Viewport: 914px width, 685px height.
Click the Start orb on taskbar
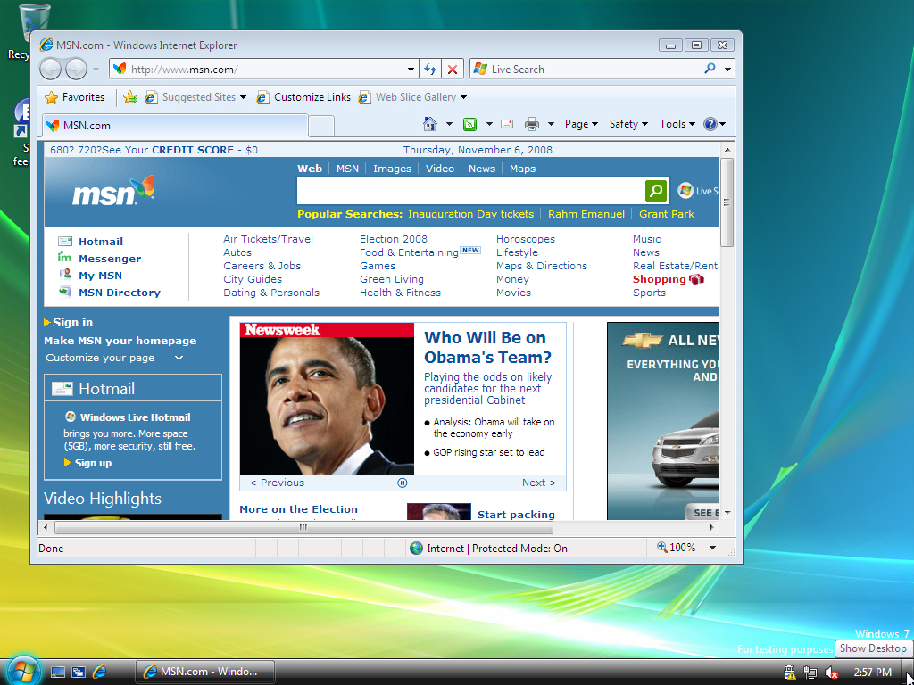point(22,671)
